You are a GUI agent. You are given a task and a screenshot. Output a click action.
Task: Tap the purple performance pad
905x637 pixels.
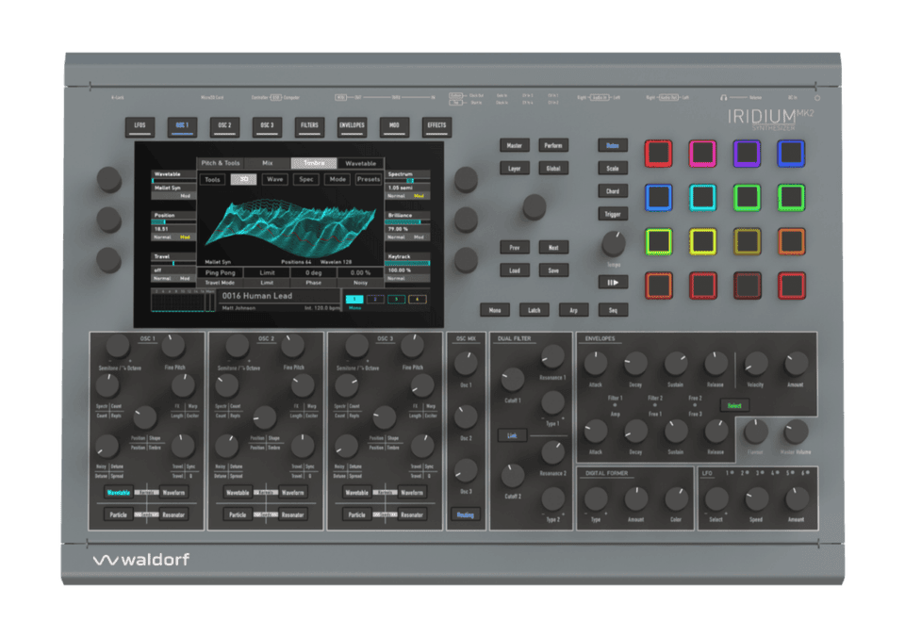tap(747, 154)
